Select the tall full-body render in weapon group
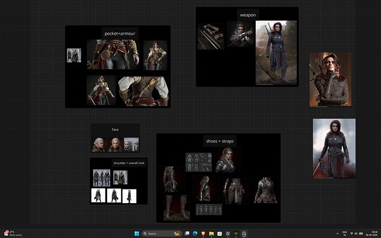Viewport: 381px width, 238px height. point(276,52)
